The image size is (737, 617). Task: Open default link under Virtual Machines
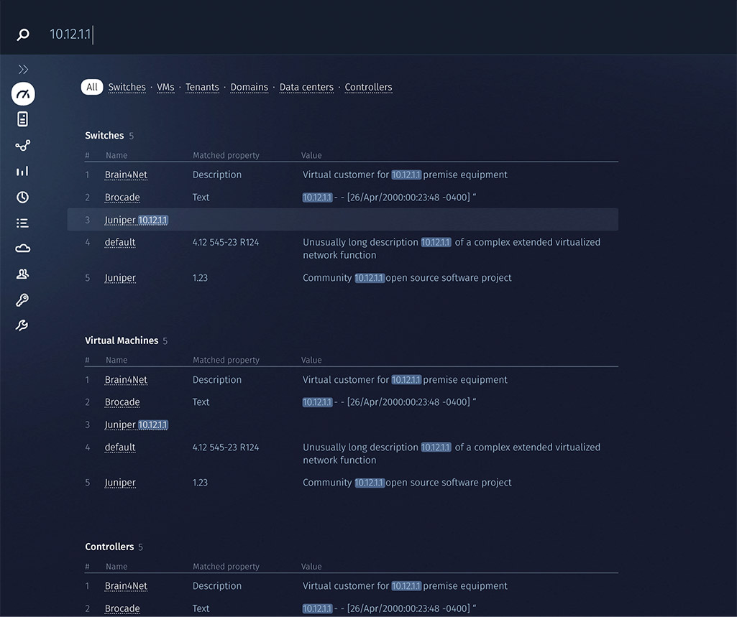(120, 447)
